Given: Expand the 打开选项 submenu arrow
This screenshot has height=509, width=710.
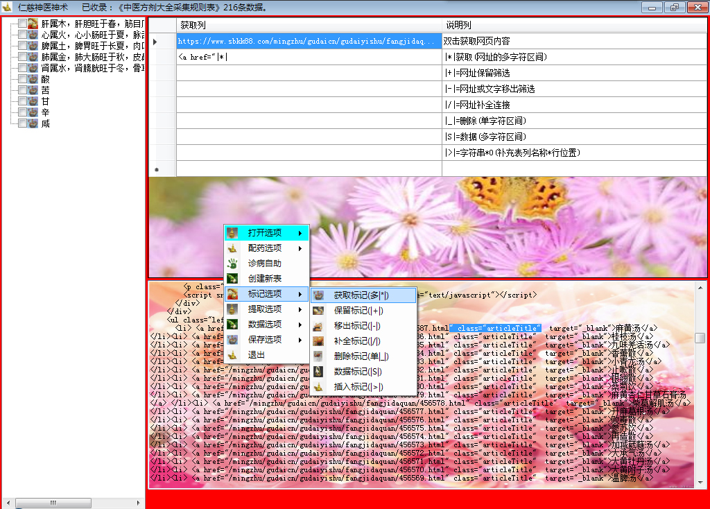Looking at the screenshot, I should (x=300, y=233).
